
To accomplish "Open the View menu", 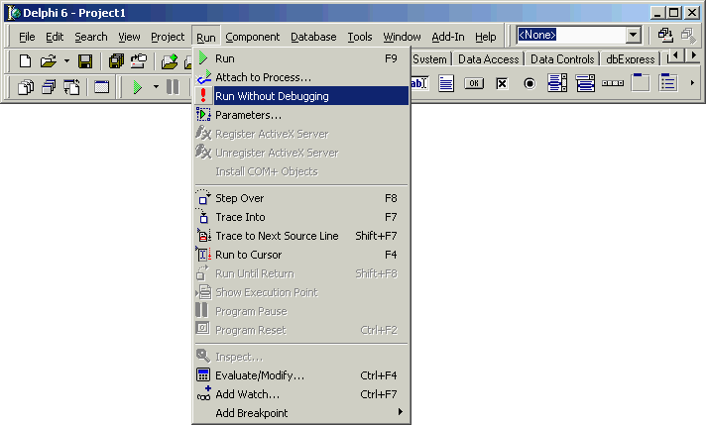I will click(x=129, y=37).
